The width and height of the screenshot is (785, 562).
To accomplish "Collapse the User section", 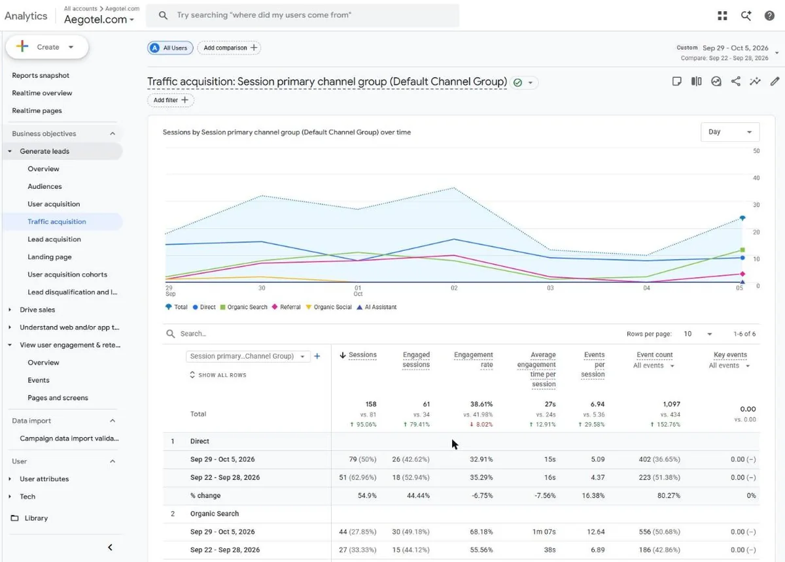I will [x=113, y=461].
